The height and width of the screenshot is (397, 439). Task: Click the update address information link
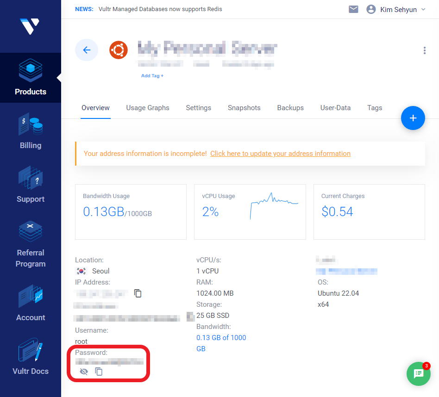(280, 154)
